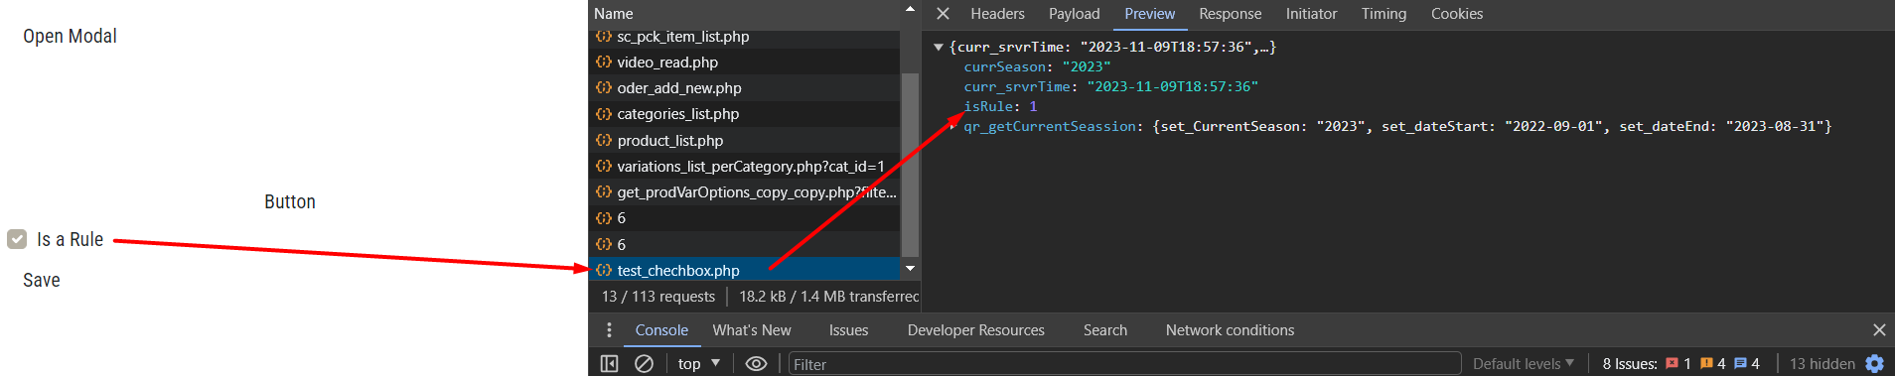Toggle the console sidebar icon
1895x376 pixels.
point(610,364)
